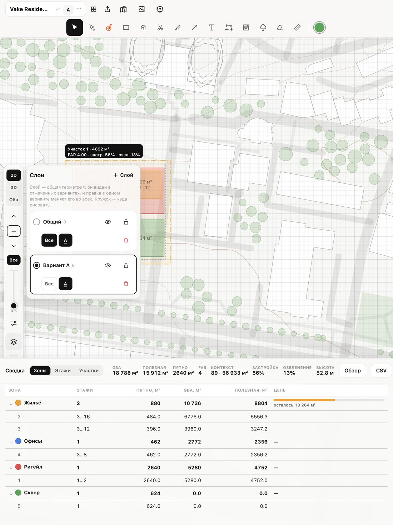Collapse the Ритейл zone row
Screen dimensions: 393x525
[11, 468]
